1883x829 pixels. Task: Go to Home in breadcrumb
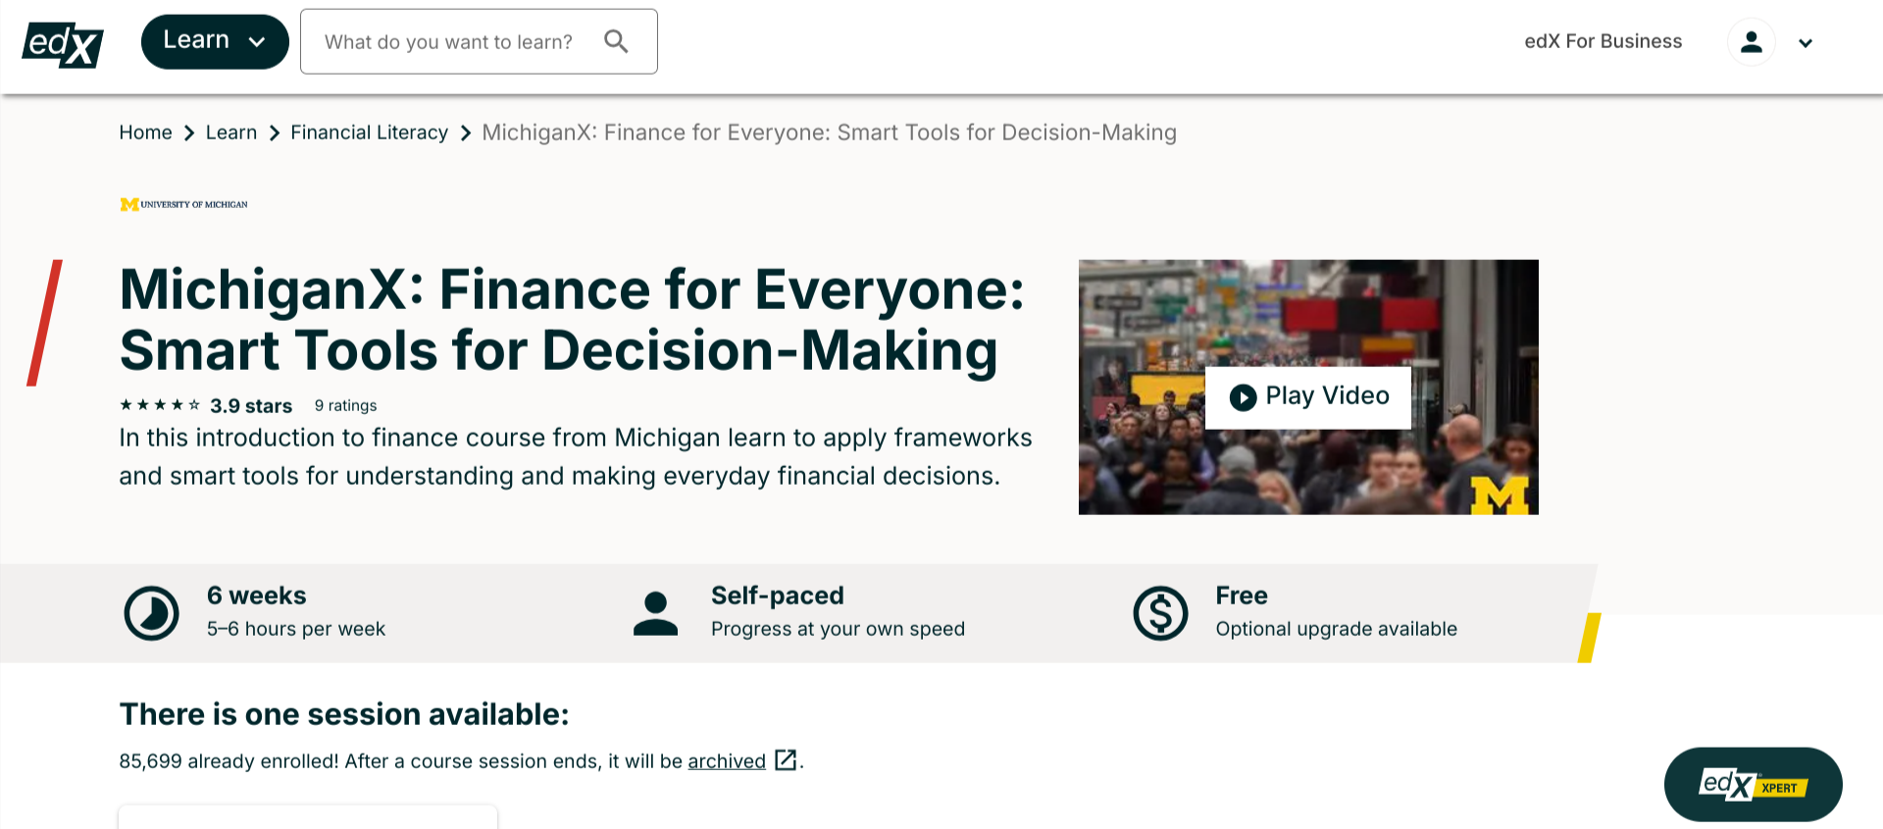click(145, 132)
